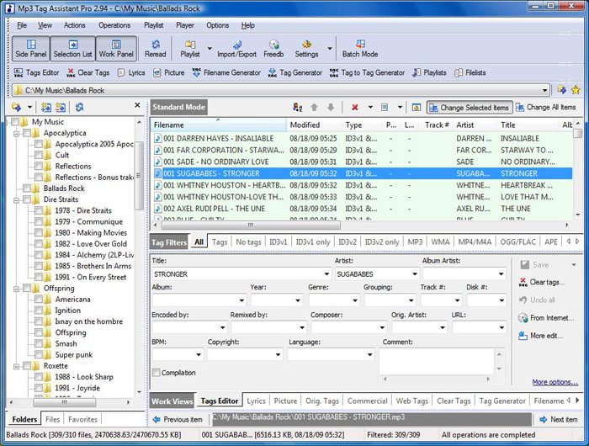The width and height of the screenshot is (589, 446).
Task: Expand the Artist combo box
Action: 414,274
